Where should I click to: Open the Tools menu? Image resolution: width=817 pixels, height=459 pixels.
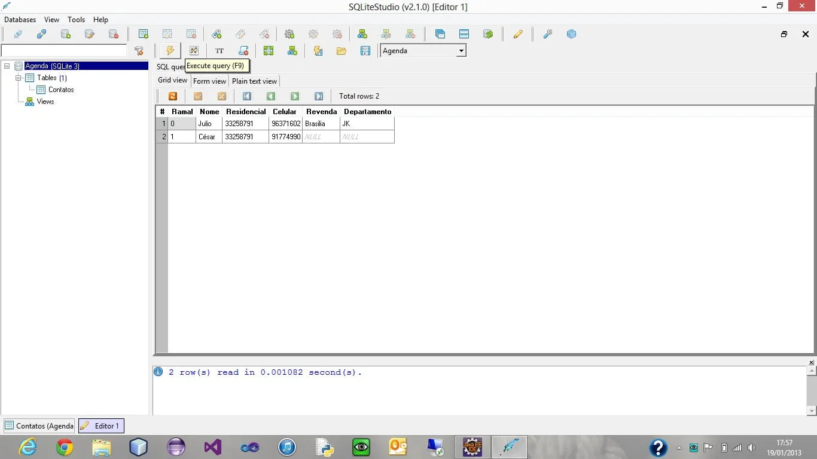point(76,20)
